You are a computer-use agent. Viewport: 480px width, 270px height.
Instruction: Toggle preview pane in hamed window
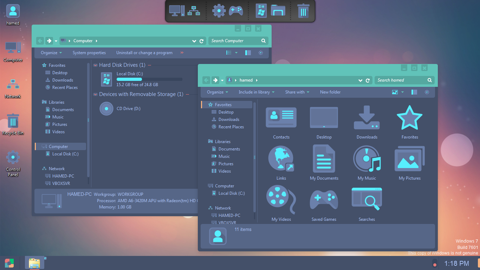coord(414,92)
